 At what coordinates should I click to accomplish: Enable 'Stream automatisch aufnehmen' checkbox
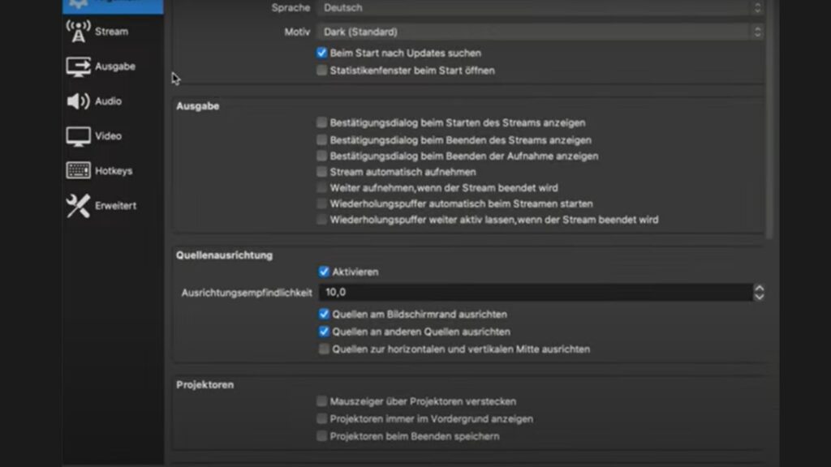tap(322, 172)
